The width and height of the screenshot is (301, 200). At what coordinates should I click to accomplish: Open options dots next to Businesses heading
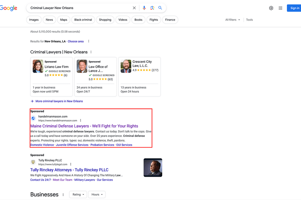point(63,195)
